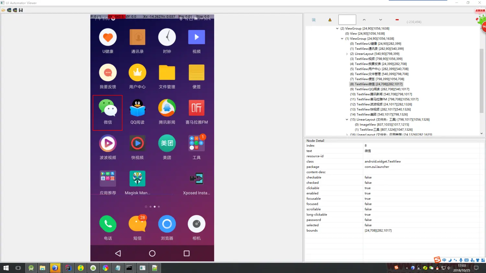Click the 腾讯新闻 news app icon
This screenshot has width=486, height=273.
pyautogui.click(x=167, y=108)
